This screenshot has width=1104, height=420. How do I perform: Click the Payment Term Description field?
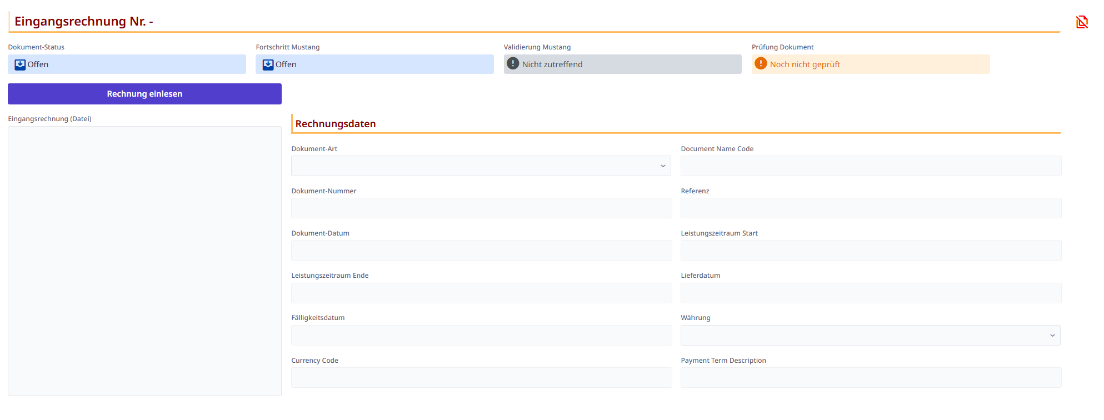(x=870, y=378)
